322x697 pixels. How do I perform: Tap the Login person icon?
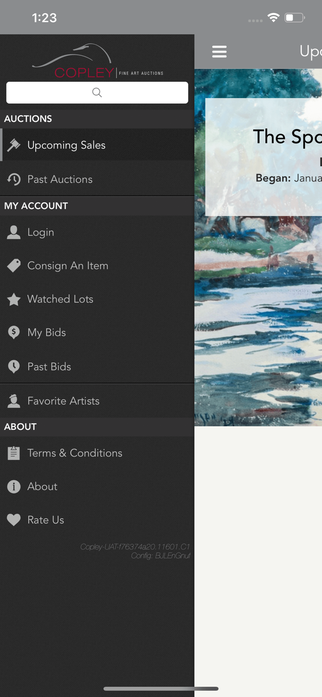(13, 232)
